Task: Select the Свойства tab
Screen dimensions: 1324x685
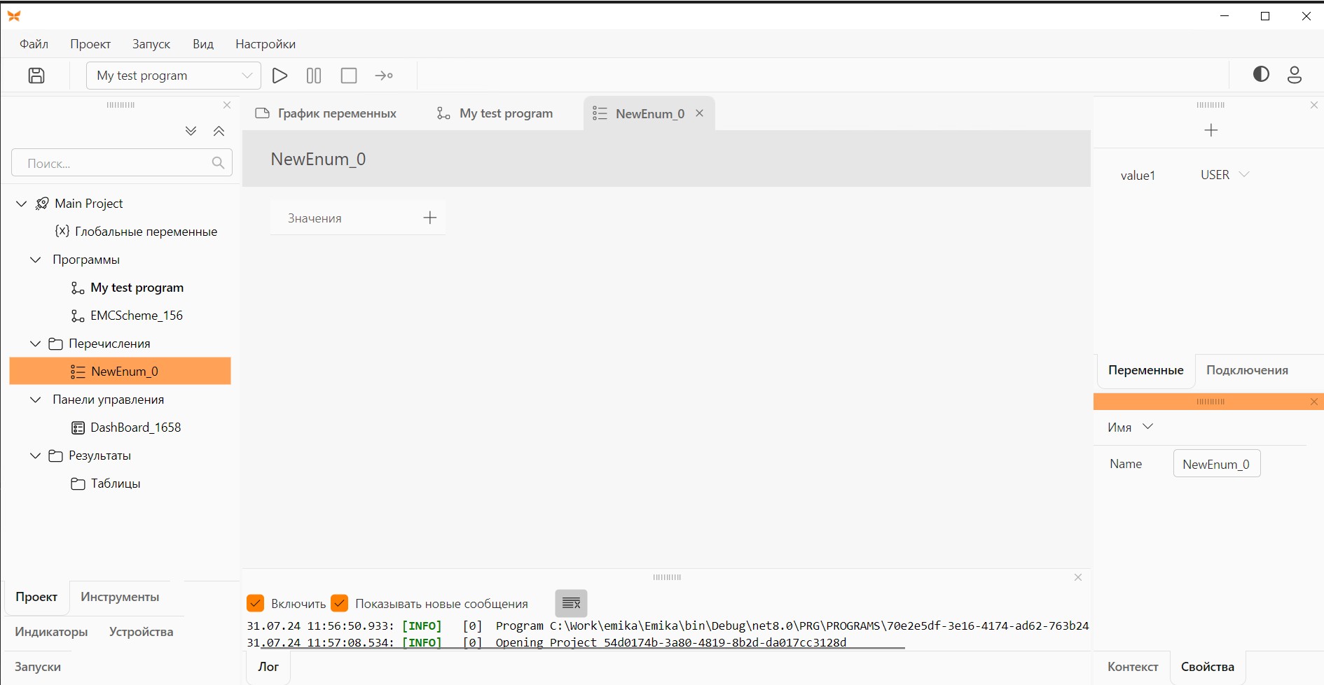Action: tap(1208, 667)
